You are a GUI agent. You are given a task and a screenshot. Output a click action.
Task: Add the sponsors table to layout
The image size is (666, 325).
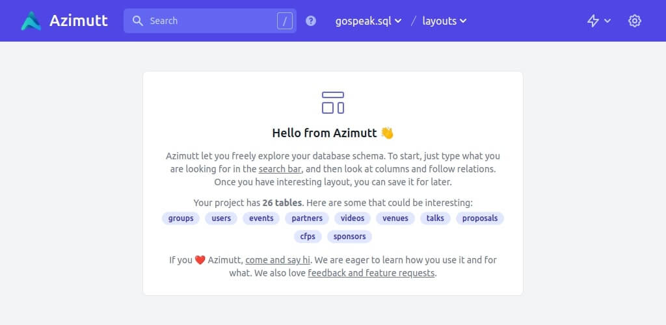350,237
